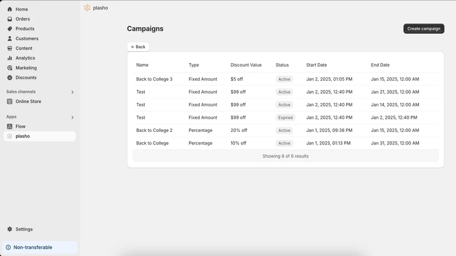Screen dimensions: 456x256
Task: Open the Settings gear icon
Action: pos(10,229)
